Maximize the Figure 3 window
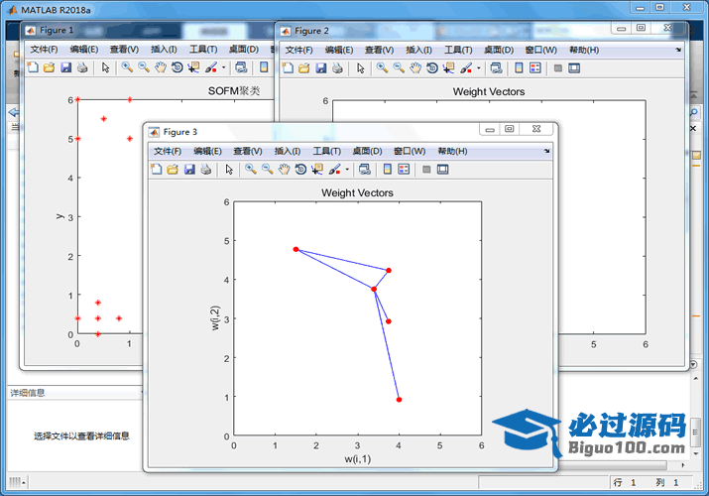Screen dimensions: 709x496 click(510, 129)
